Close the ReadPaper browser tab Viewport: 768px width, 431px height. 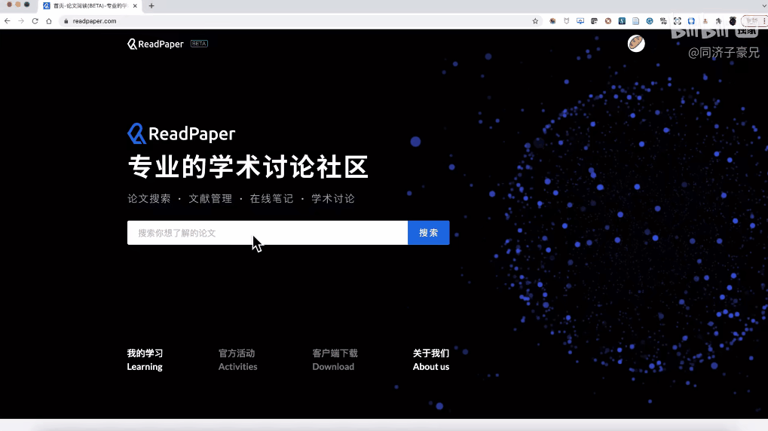point(135,6)
